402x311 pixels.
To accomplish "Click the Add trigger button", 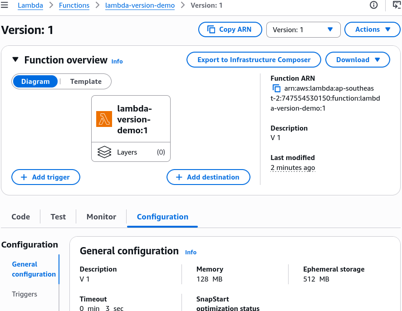I will [46, 177].
